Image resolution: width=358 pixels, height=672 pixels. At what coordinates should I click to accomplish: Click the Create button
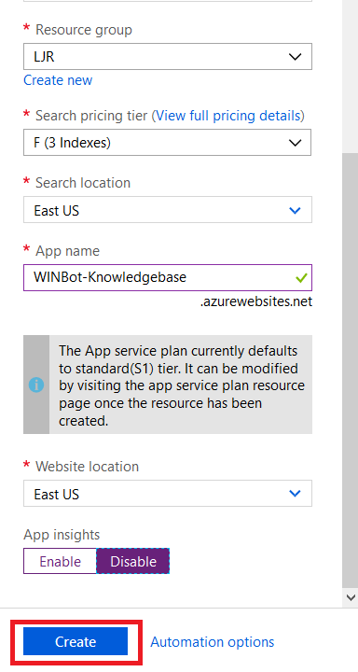(x=76, y=641)
